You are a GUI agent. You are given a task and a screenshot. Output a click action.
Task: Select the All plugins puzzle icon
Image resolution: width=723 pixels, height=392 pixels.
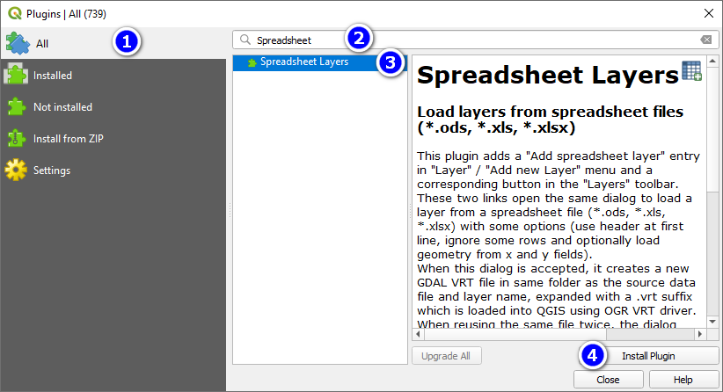point(18,43)
